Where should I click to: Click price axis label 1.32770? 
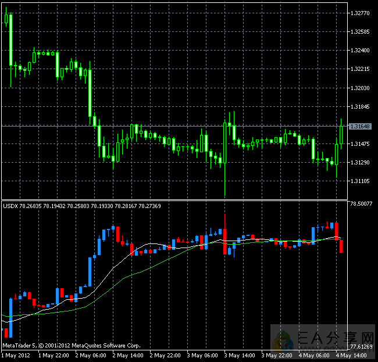click(360, 13)
